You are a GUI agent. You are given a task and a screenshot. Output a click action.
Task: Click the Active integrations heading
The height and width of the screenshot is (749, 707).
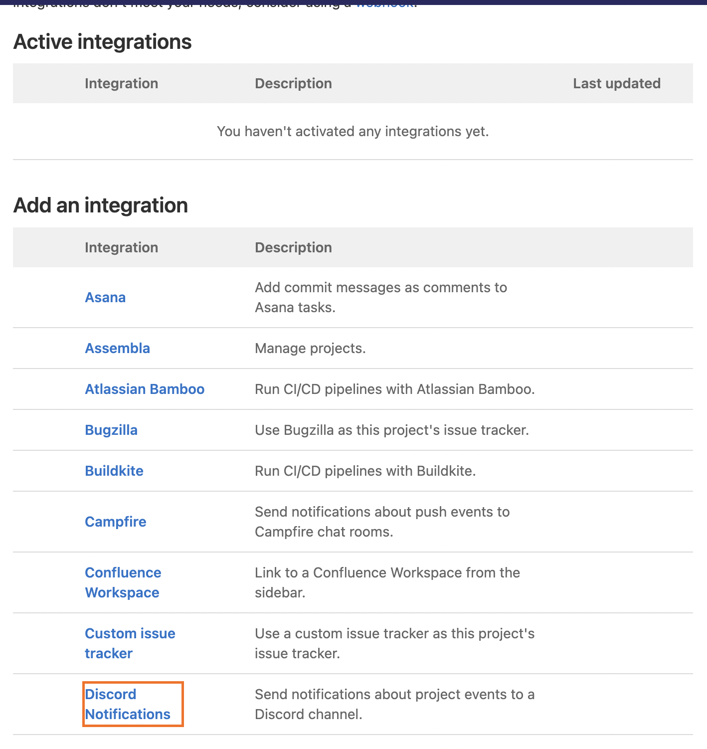pos(103,42)
